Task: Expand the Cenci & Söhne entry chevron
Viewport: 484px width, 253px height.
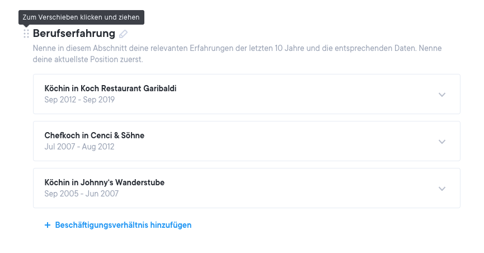Action: click(442, 142)
